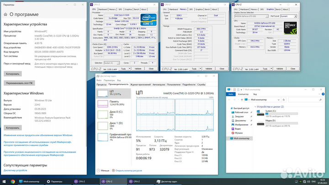This screenshot has width=329, height=185.
Task: Open Display Device Selection dropdown
Action: [251, 16]
